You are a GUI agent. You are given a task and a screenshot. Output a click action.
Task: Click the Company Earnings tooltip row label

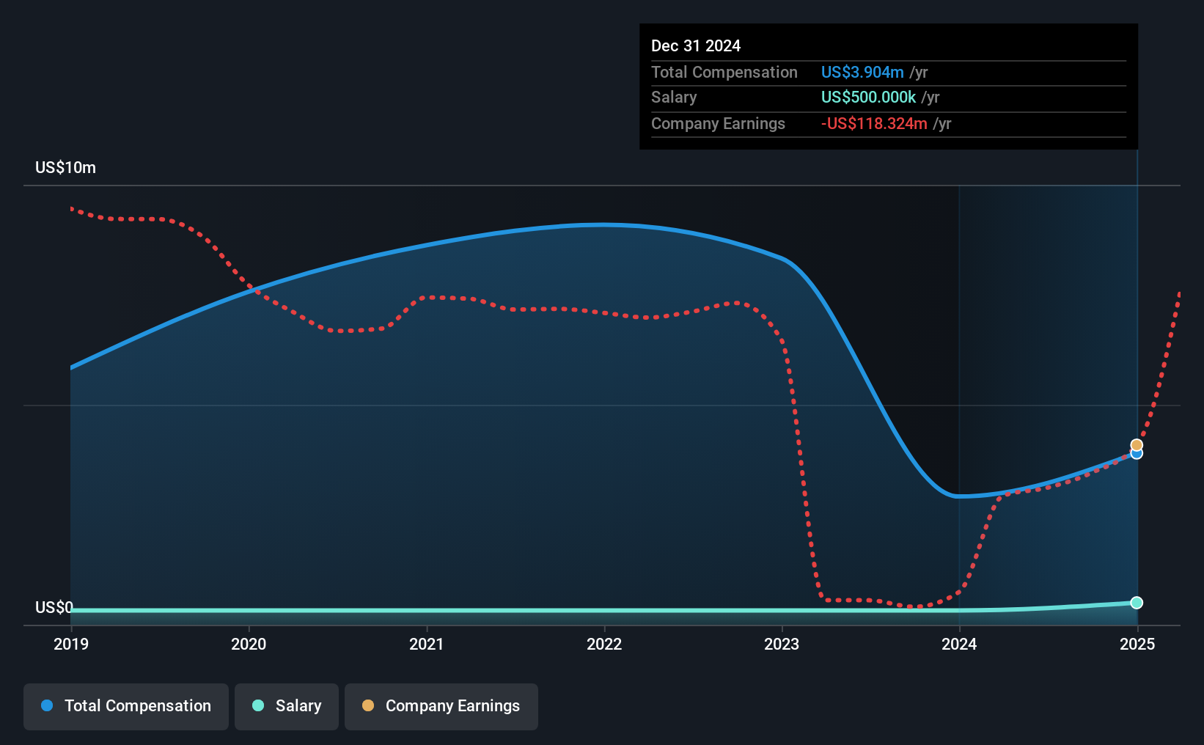[718, 123]
